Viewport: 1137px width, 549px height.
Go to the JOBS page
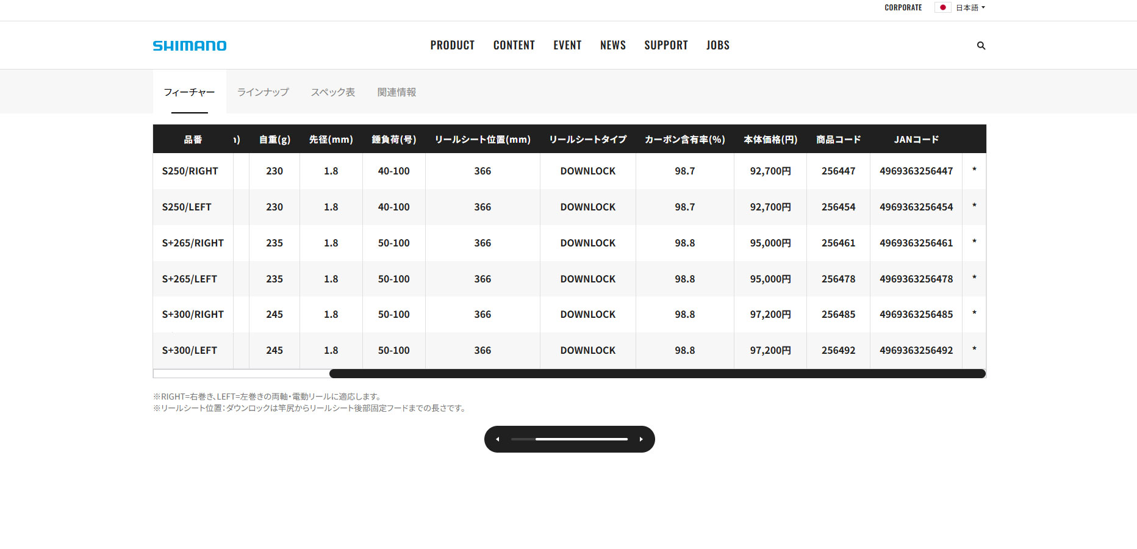(718, 45)
